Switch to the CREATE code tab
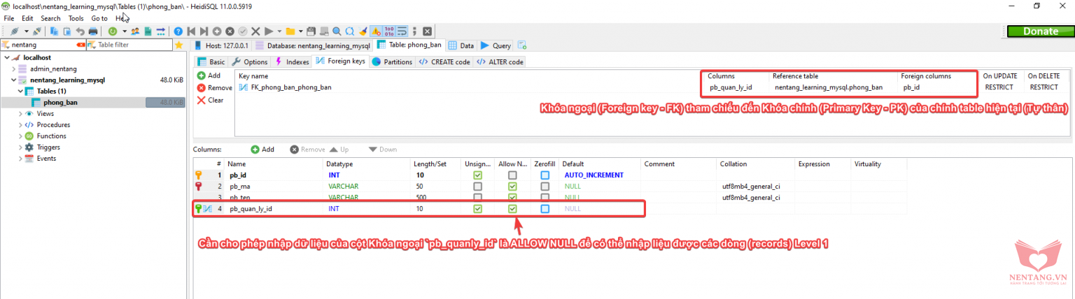 coord(444,61)
